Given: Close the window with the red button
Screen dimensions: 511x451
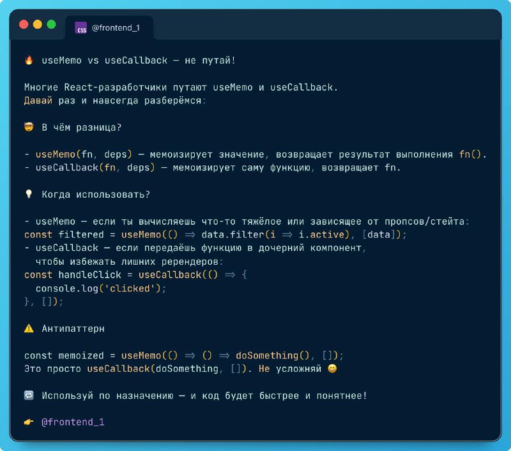Looking at the screenshot, I should point(24,24).
